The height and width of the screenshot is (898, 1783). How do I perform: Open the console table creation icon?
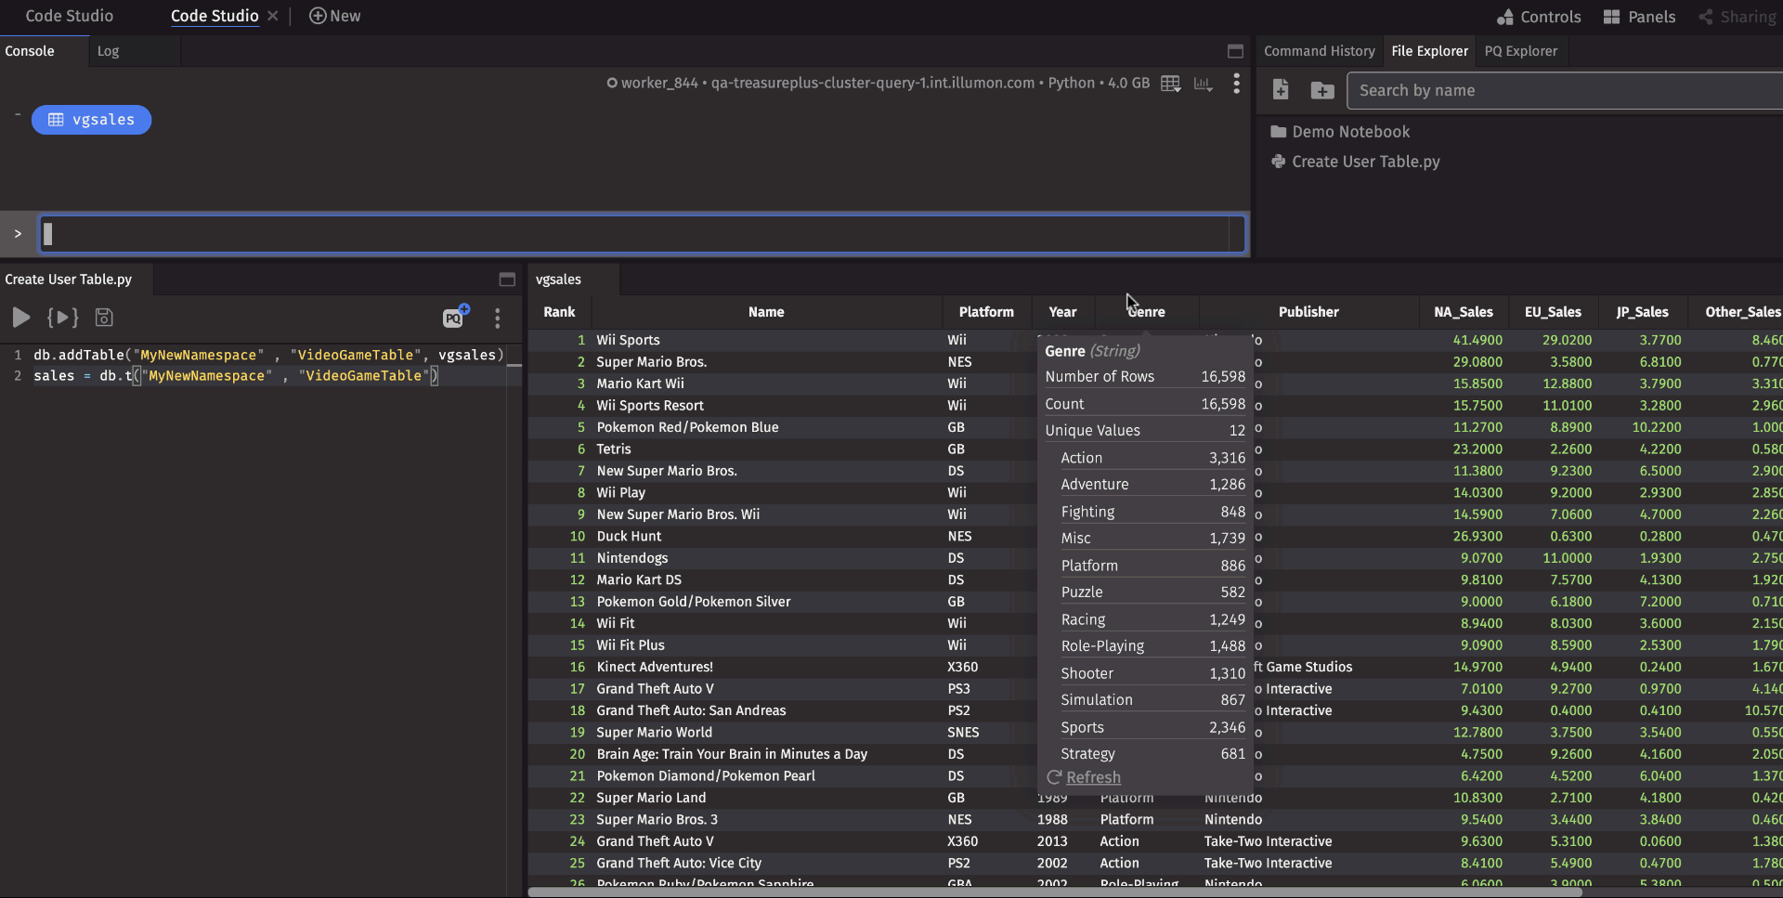(x=1171, y=84)
